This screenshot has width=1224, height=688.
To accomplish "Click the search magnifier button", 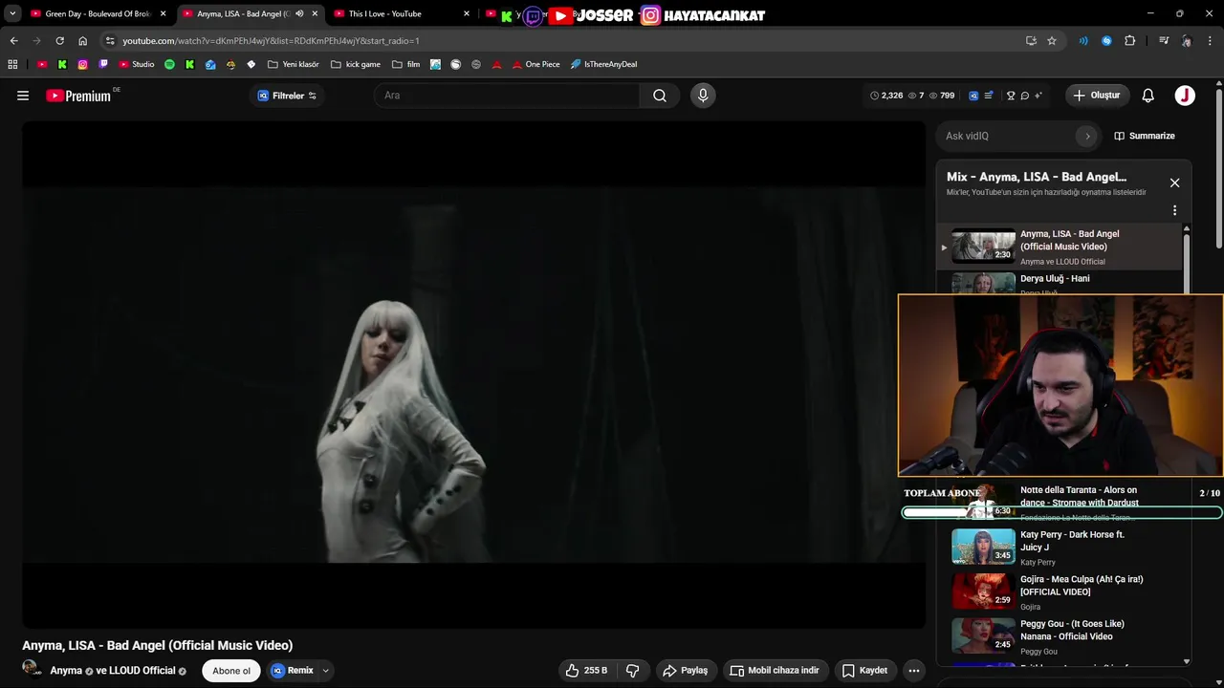I will (x=660, y=96).
